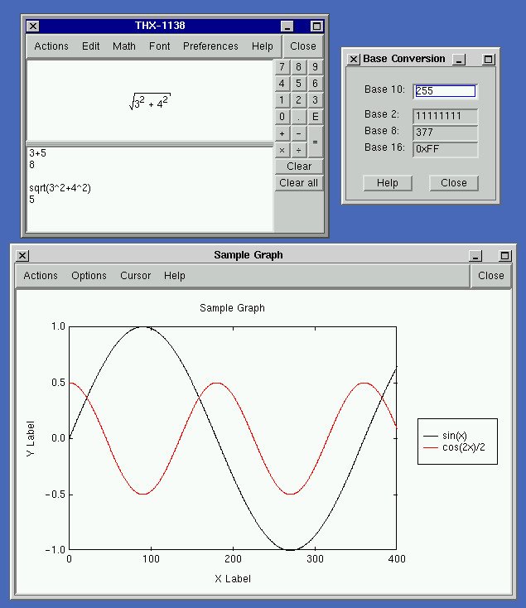Screen dimensions: 526x608
Task: Click the rendered square root expression
Action: click(x=150, y=102)
